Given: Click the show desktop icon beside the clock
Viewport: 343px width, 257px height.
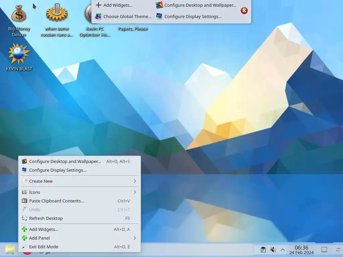Looking at the screenshot, I should pyautogui.click(x=324, y=250).
